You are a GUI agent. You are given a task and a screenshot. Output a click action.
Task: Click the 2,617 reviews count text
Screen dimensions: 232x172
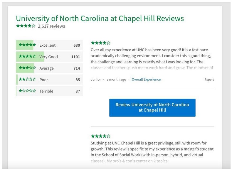coord(51,26)
